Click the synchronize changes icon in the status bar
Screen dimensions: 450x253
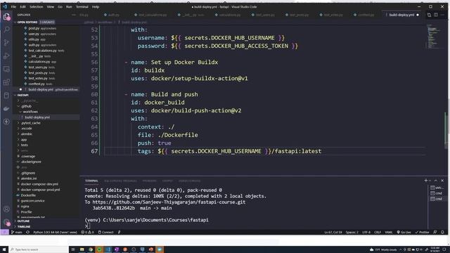28,233
